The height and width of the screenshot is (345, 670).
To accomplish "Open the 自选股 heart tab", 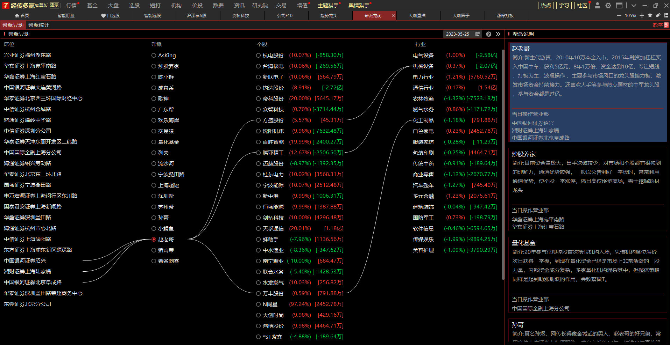I will [x=110, y=16].
